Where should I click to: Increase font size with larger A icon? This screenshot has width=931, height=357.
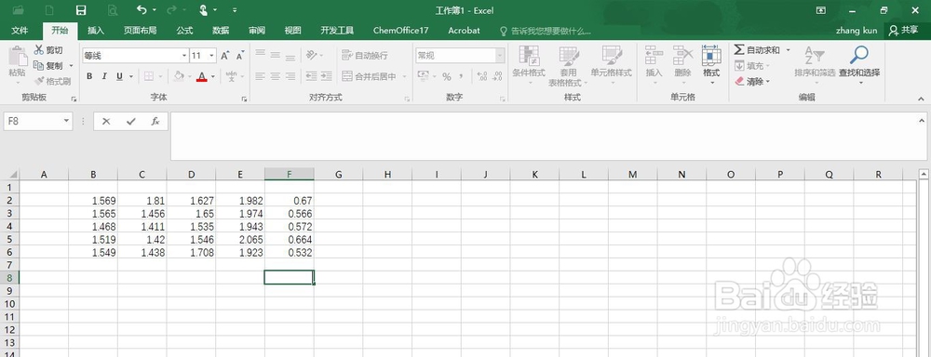tap(225, 56)
